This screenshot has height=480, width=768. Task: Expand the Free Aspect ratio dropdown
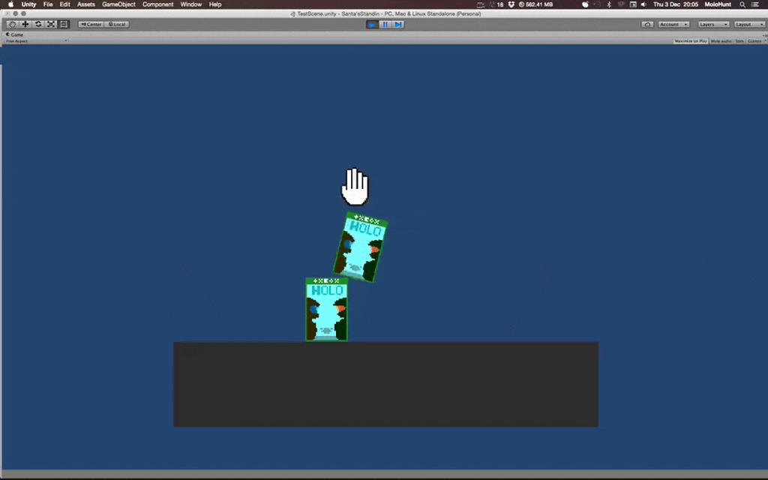tap(36, 41)
